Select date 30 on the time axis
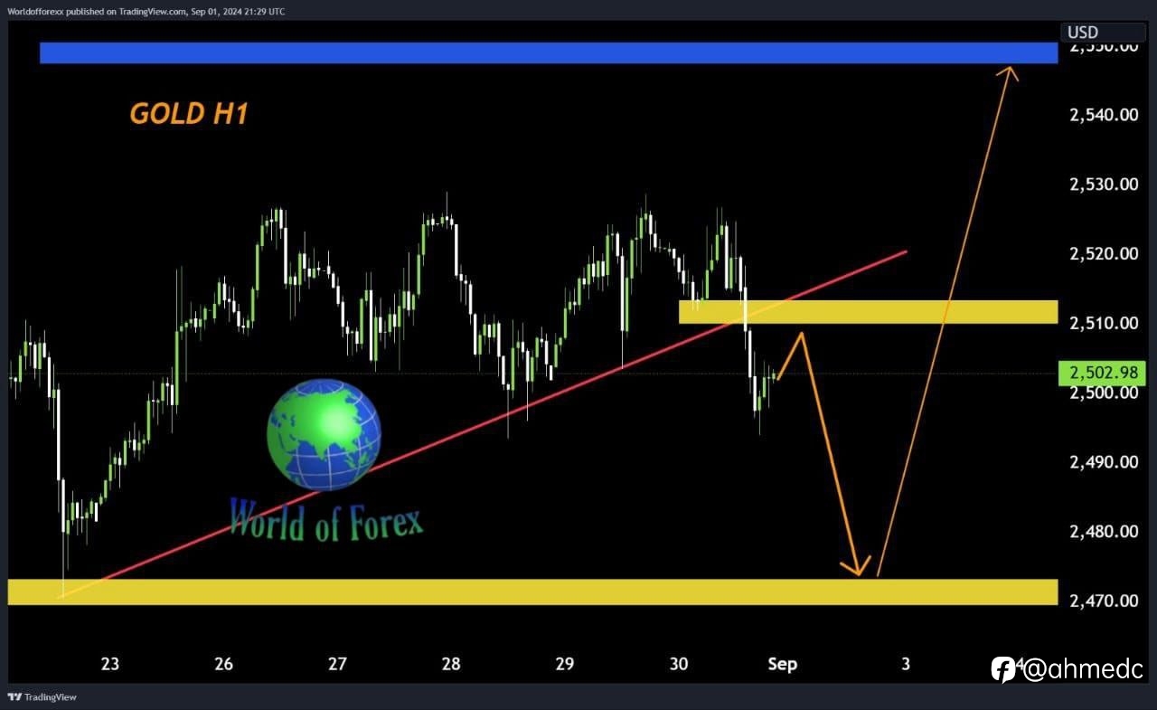This screenshot has width=1157, height=710. point(679,664)
